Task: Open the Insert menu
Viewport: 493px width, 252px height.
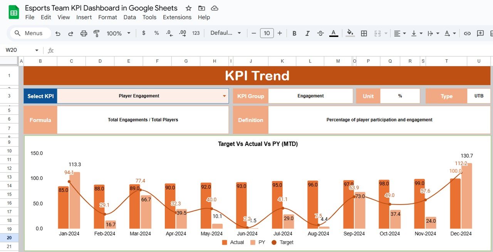Action: pos(84,17)
